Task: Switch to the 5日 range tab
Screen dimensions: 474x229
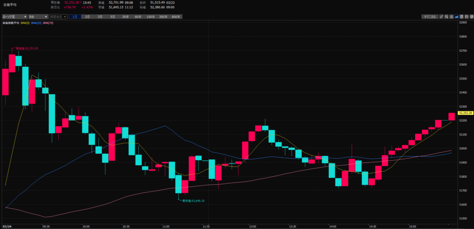Action: [x=112, y=17]
